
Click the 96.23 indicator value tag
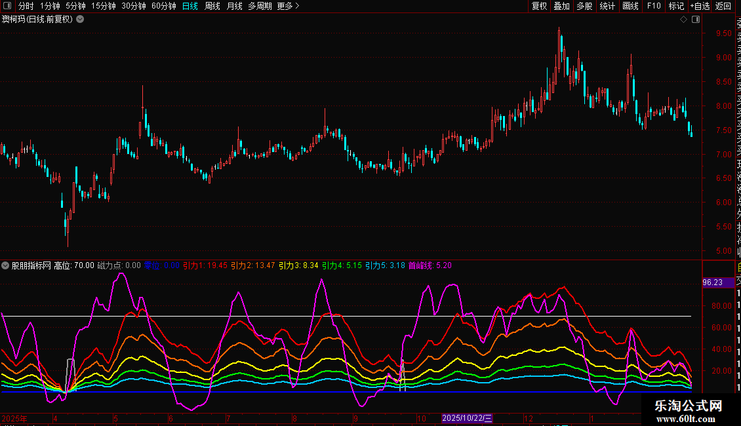[718, 282]
